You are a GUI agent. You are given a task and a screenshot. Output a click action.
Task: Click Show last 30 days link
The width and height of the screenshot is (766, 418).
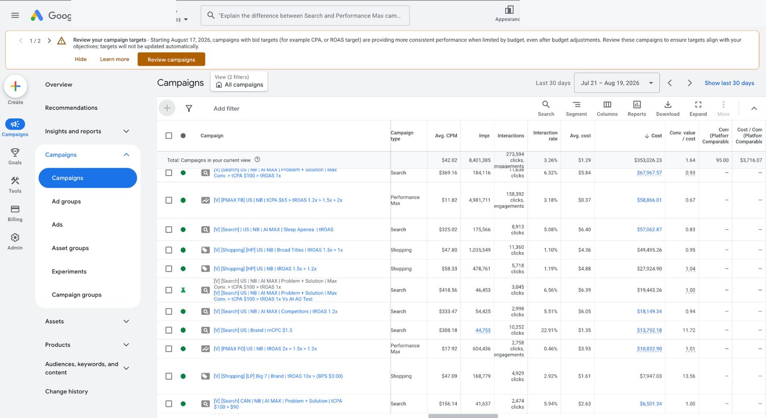coord(729,83)
